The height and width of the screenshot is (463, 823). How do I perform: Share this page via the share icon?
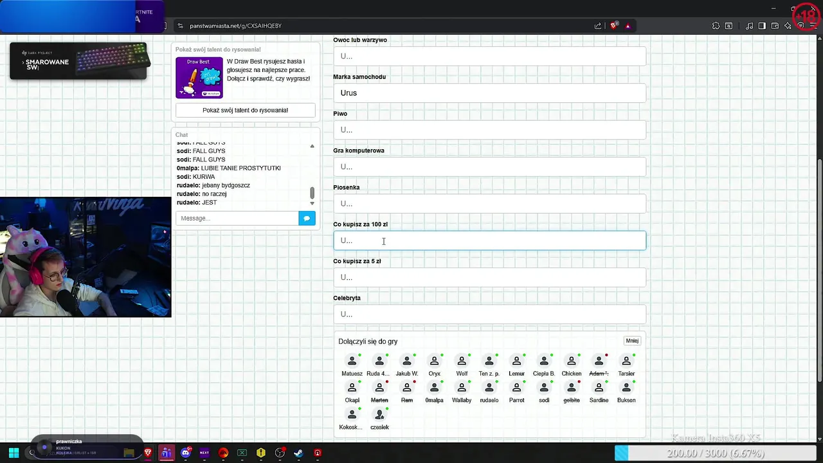(598, 26)
